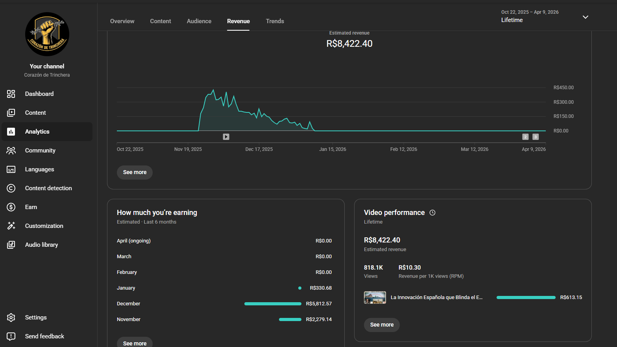
Task: Open the Audience tab
Action: (x=199, y=21)
